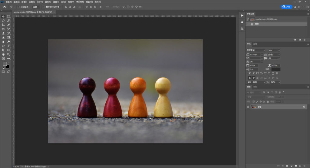Viewport: 310px width, 168px height.
Task: Enable the 自動選取 checkbox
Action: [x=18, y=7]
